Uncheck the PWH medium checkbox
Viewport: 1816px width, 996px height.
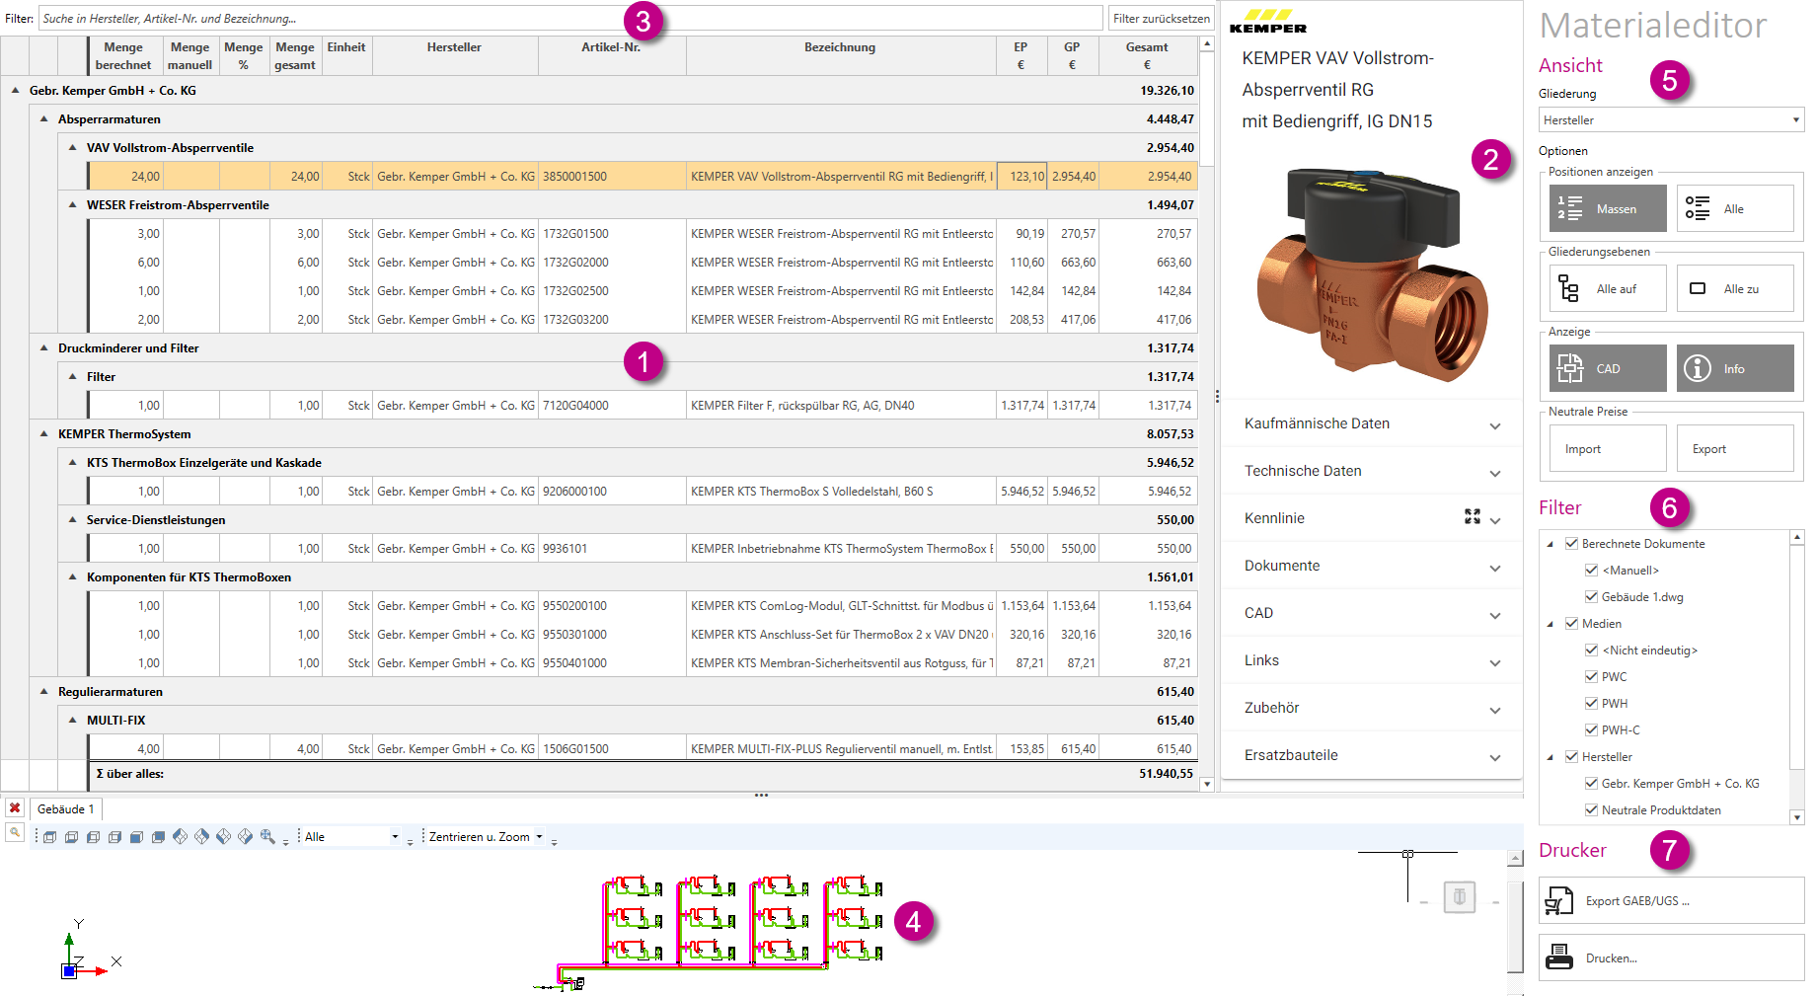click(x=1591, y=704)
